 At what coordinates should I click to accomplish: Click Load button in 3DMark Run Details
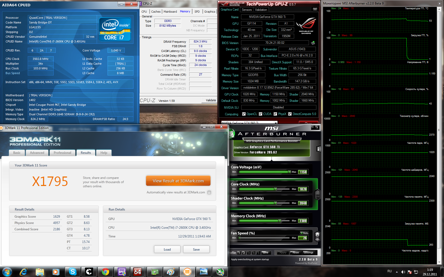[x=167, y=249]
